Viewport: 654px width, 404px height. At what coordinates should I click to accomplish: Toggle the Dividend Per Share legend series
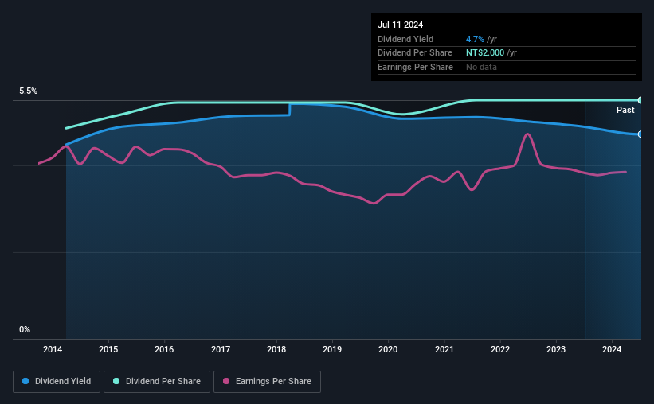click(157, 382)
